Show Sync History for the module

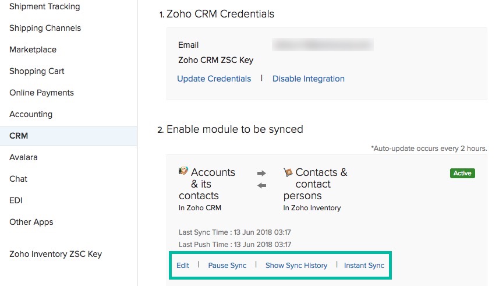296,266
